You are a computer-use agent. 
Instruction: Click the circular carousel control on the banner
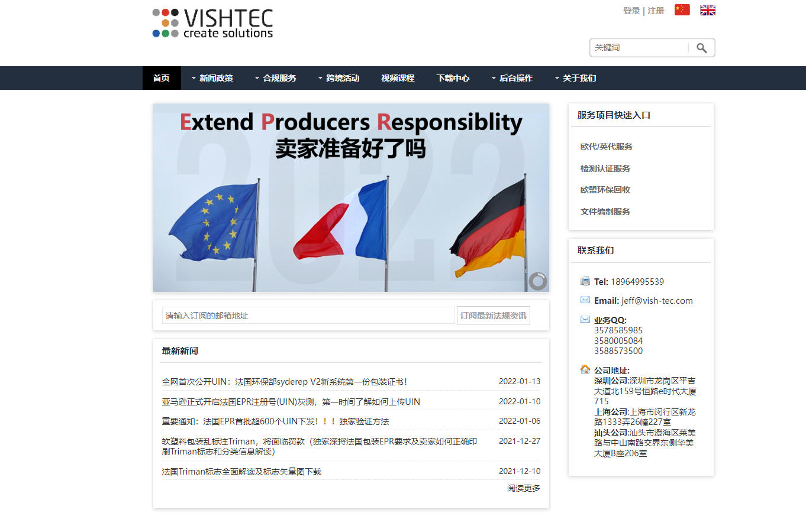tap(537, 281)
